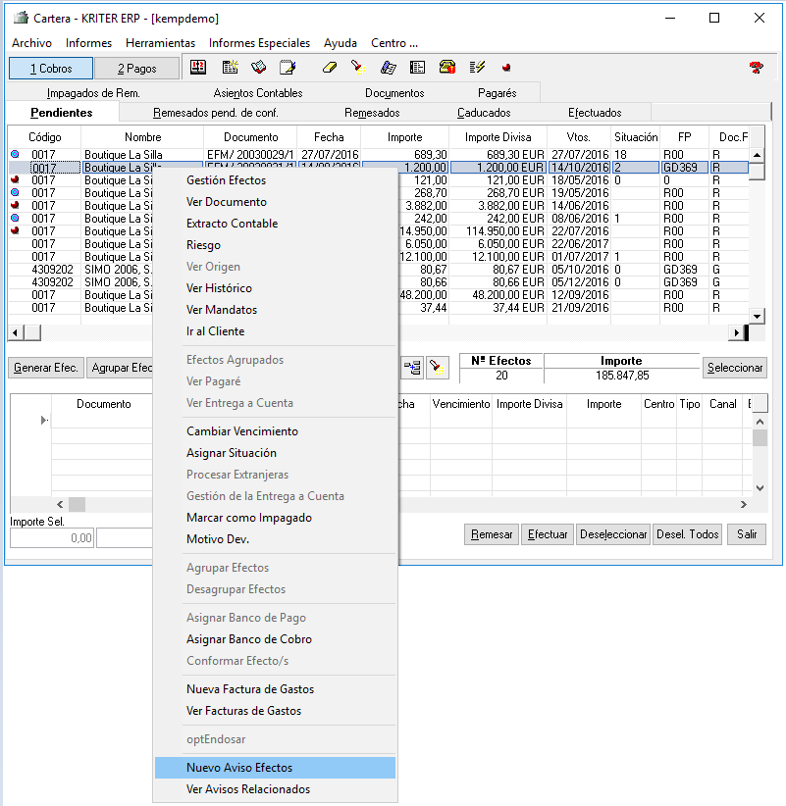The width and height of the screenshot is (786, 806).
Task: Switch to the 1 Cobros tab
Action: click(x=51, y=69)
